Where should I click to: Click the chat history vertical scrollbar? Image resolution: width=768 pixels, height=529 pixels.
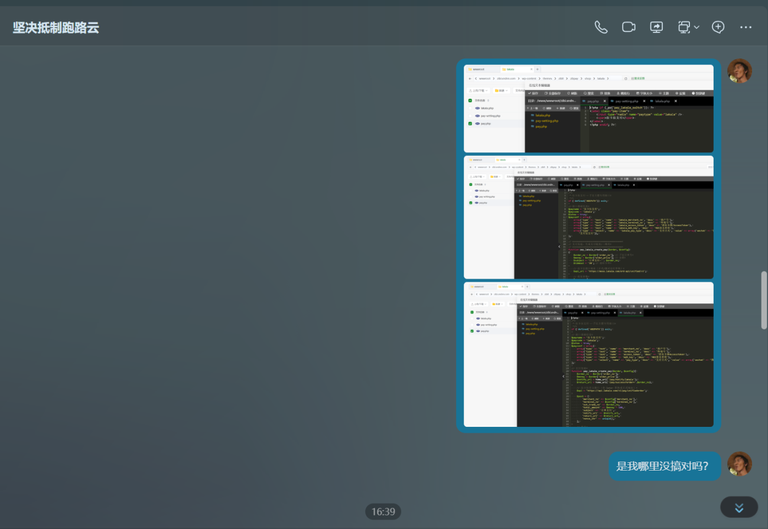coord(763,300)
